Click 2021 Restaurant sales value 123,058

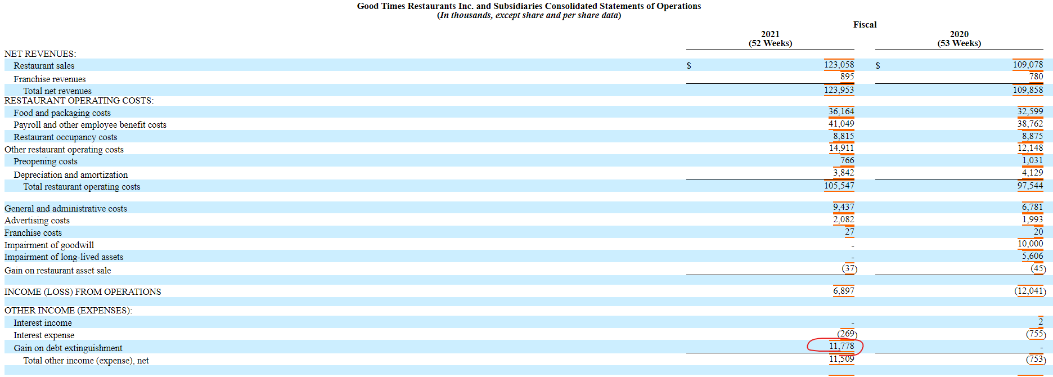[839, 65]
